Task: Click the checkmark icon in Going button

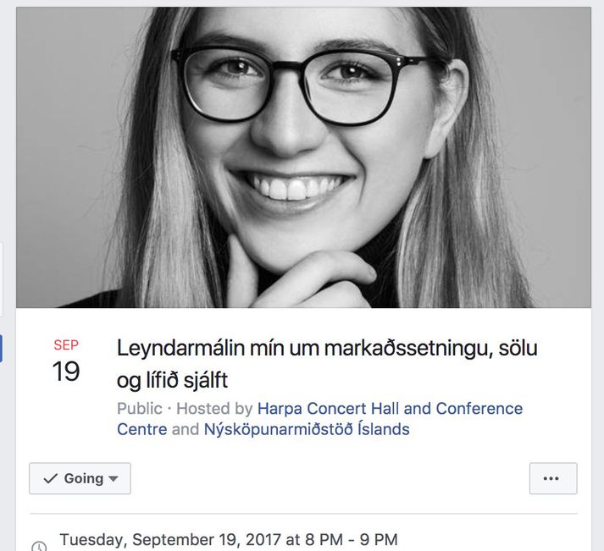Action: point(51,479)
